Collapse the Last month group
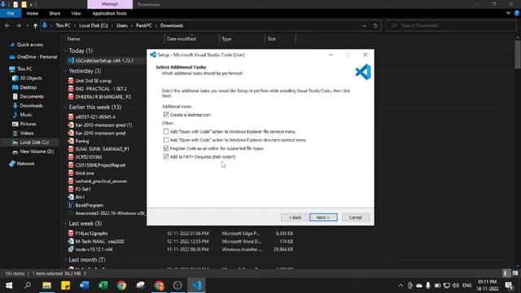This screenshot has width=521, height=293. (x=65, y=260)
